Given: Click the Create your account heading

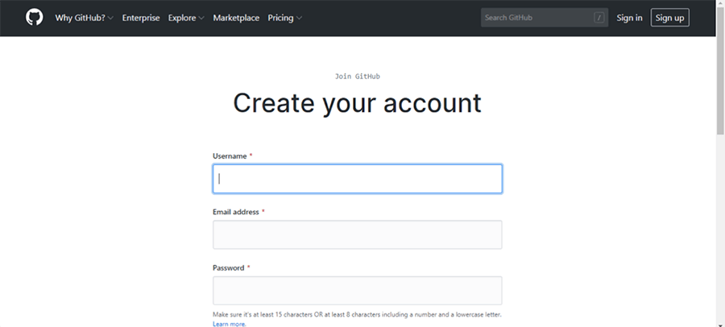Looking at the screenshot, I should point(357,102).
